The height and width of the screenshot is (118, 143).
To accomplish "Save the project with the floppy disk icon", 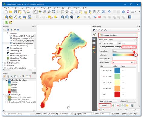I will coord(15,12).
